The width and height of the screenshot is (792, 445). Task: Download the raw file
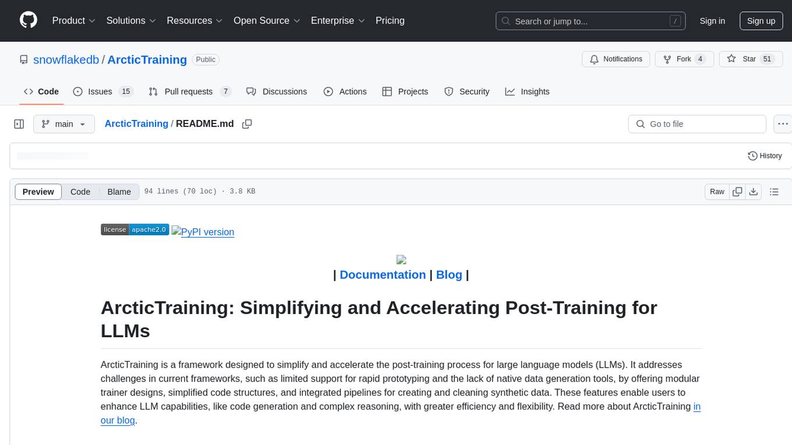(x=753, y=192)
